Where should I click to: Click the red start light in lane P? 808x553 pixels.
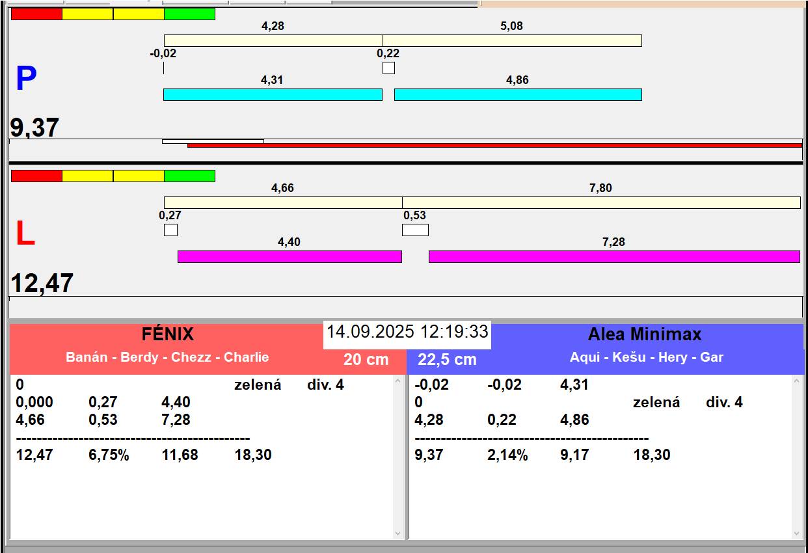coord(37,14)
